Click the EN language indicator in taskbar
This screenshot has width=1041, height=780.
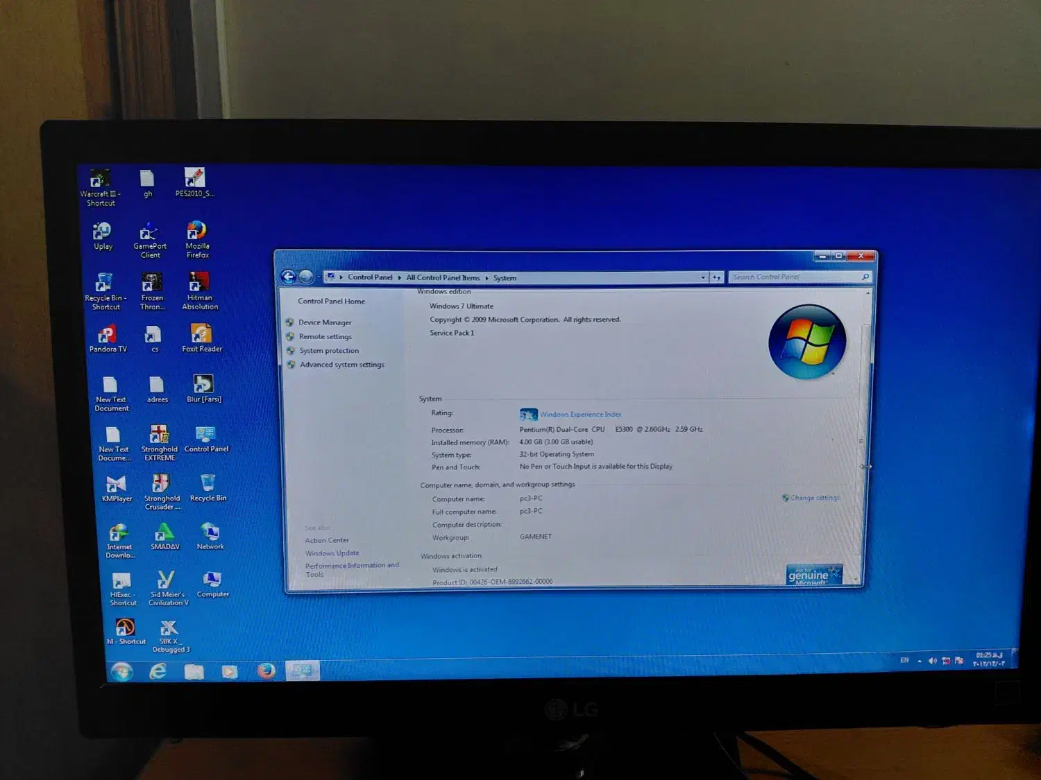904,660
